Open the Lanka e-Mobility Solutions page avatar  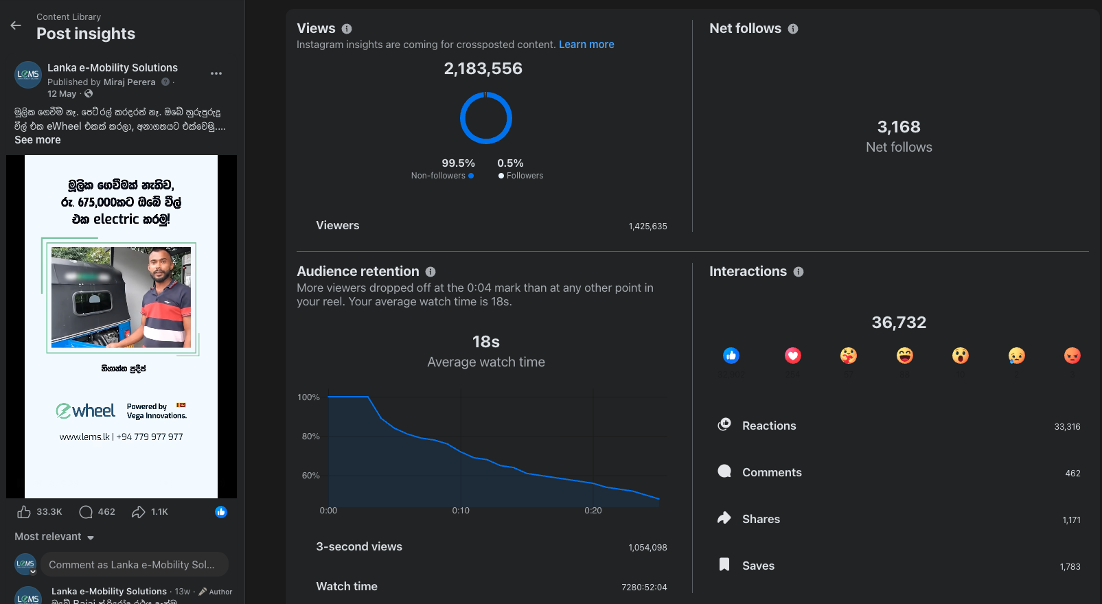[x=28, y=74]
